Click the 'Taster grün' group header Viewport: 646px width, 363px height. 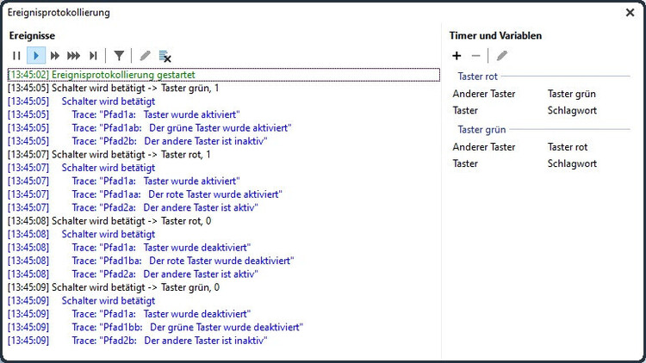(481, 130)
